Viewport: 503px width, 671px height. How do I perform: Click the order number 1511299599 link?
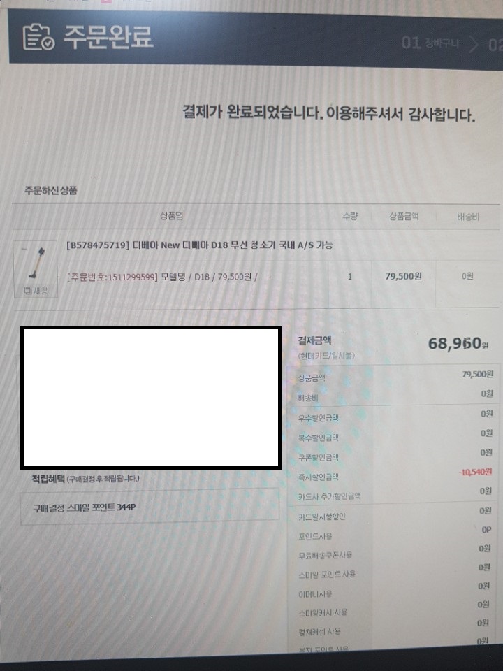click(x=112, y=277)
